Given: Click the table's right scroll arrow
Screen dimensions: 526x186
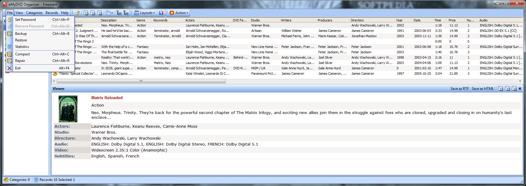Looking at the screenshot, I should 520,81.
